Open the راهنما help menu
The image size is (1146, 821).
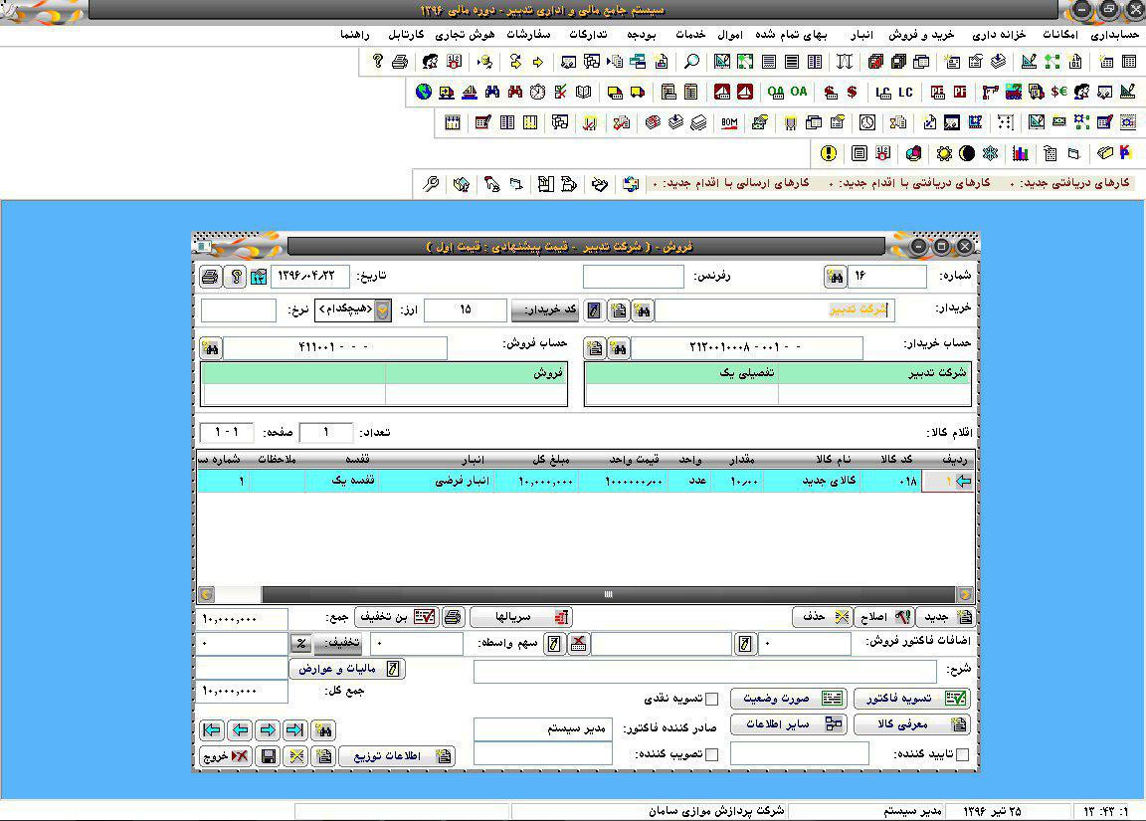(x=354, y=35)
